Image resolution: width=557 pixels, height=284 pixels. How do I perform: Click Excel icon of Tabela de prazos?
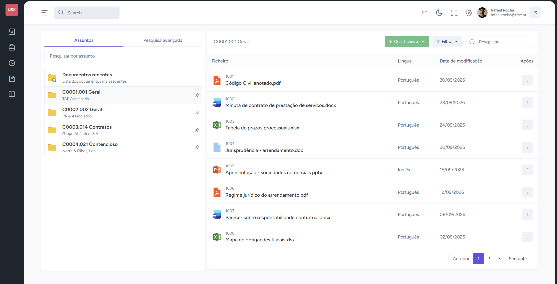217,125
